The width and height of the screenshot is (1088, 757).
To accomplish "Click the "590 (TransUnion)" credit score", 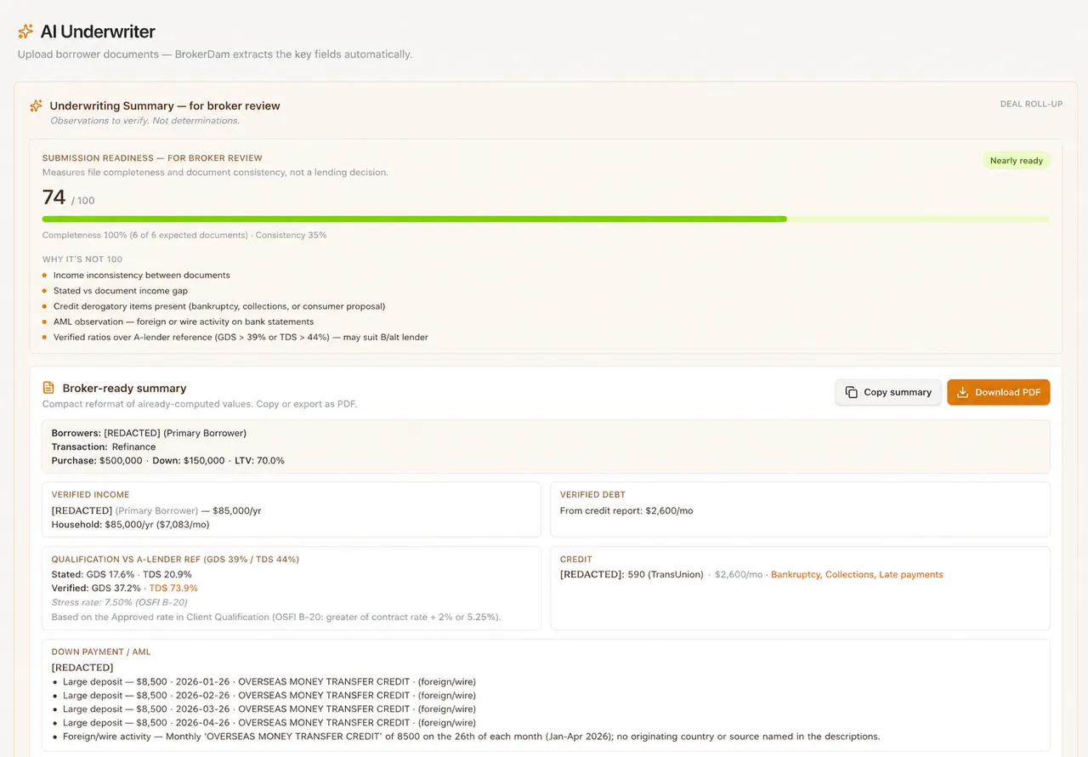I will (666, 574).
